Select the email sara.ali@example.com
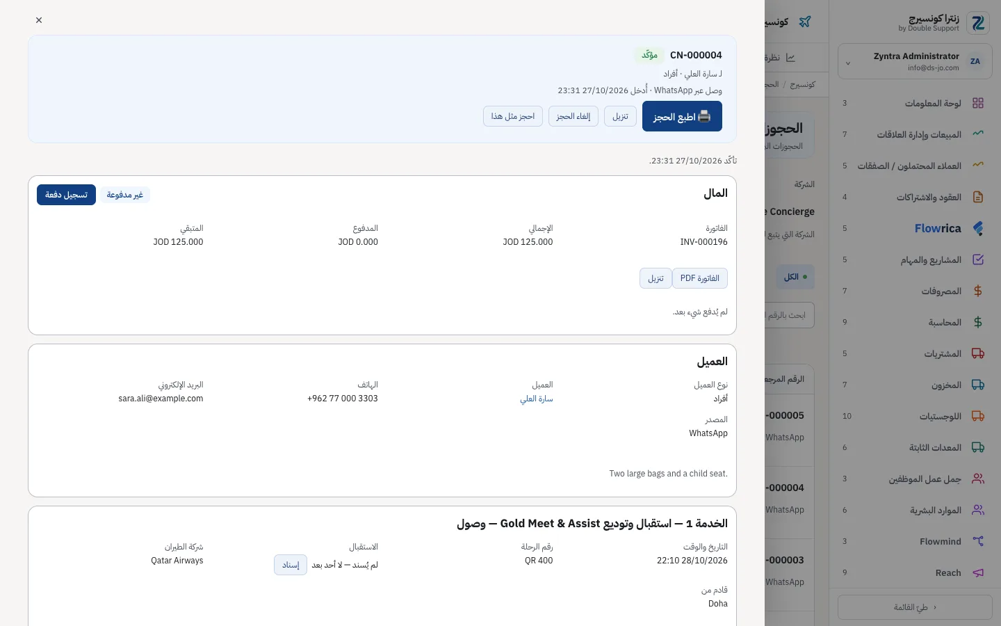This screenshot has width=1001, height=626. point(161,399)
